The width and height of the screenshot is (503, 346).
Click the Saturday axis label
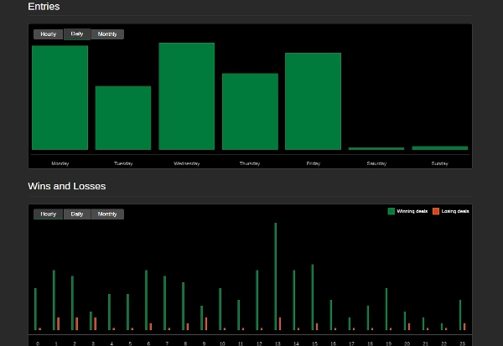tap(376, 163)
